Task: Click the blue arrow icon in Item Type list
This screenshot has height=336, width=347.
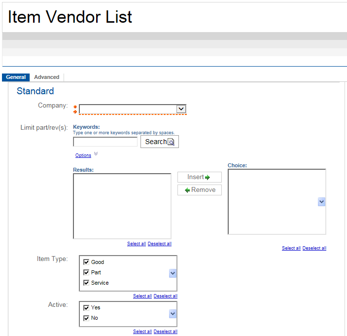Action: (173, 273)
